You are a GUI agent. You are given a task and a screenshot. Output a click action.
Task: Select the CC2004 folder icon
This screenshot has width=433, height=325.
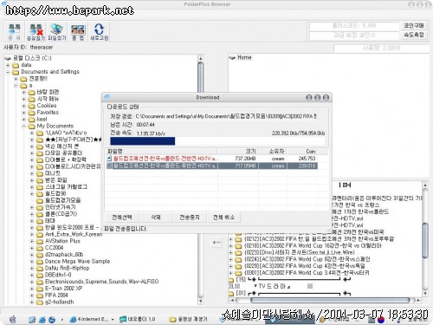point(40,248)
